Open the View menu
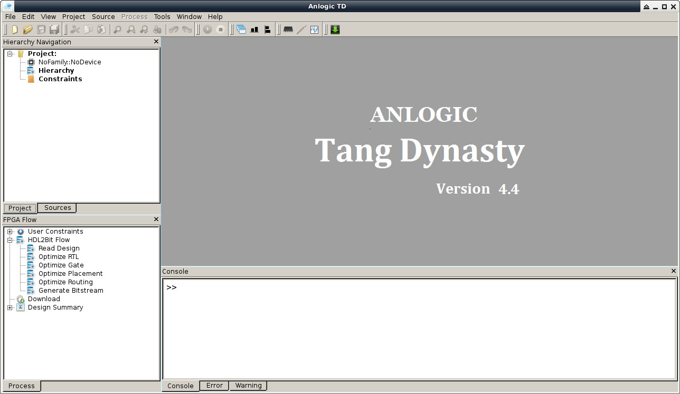 coord(49,16)
